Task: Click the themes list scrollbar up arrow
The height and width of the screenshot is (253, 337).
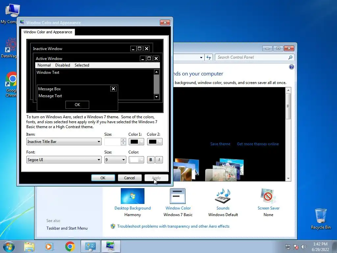Action: coord(288,90)
